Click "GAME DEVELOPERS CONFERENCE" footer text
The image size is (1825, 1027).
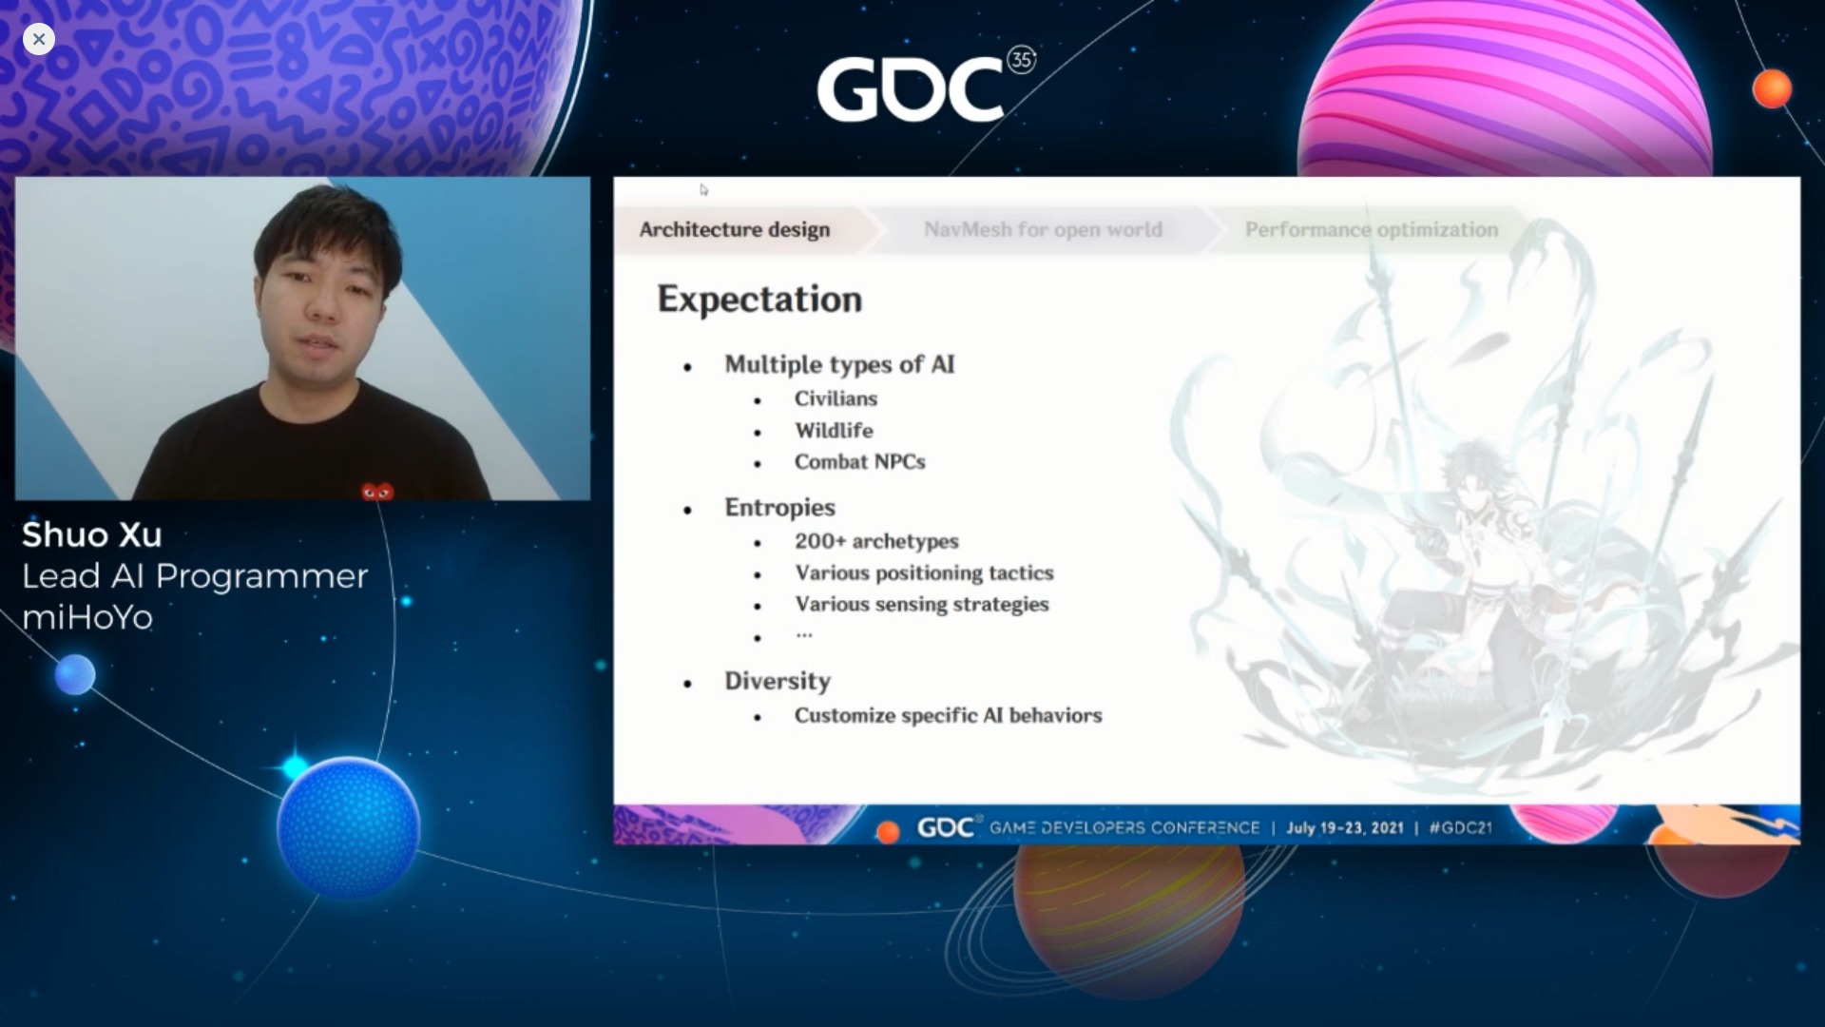click(1124, 827)
